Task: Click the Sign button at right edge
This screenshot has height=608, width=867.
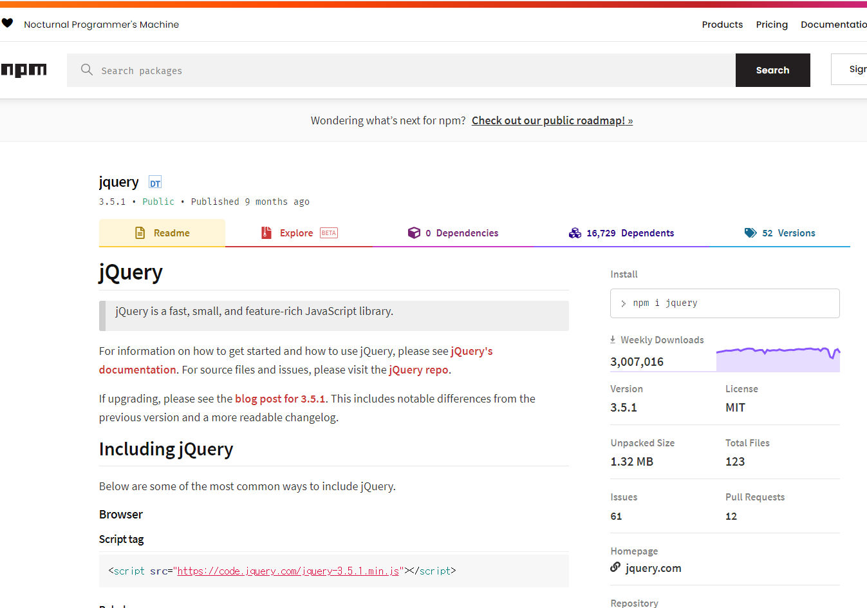Action: 849,70
